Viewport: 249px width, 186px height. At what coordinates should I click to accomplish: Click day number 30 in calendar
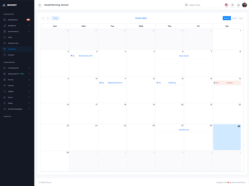click(x=68, y=153)
